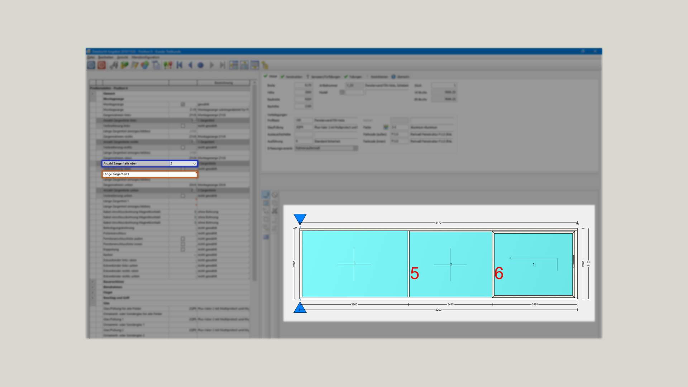Click the 8170 top dimension value

[438, 223]
